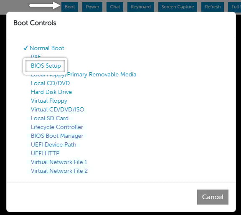The height and width of the screenshot is (215, 241).
Task: Select Virtual Floppy boot option
Action: coord(49,101)
